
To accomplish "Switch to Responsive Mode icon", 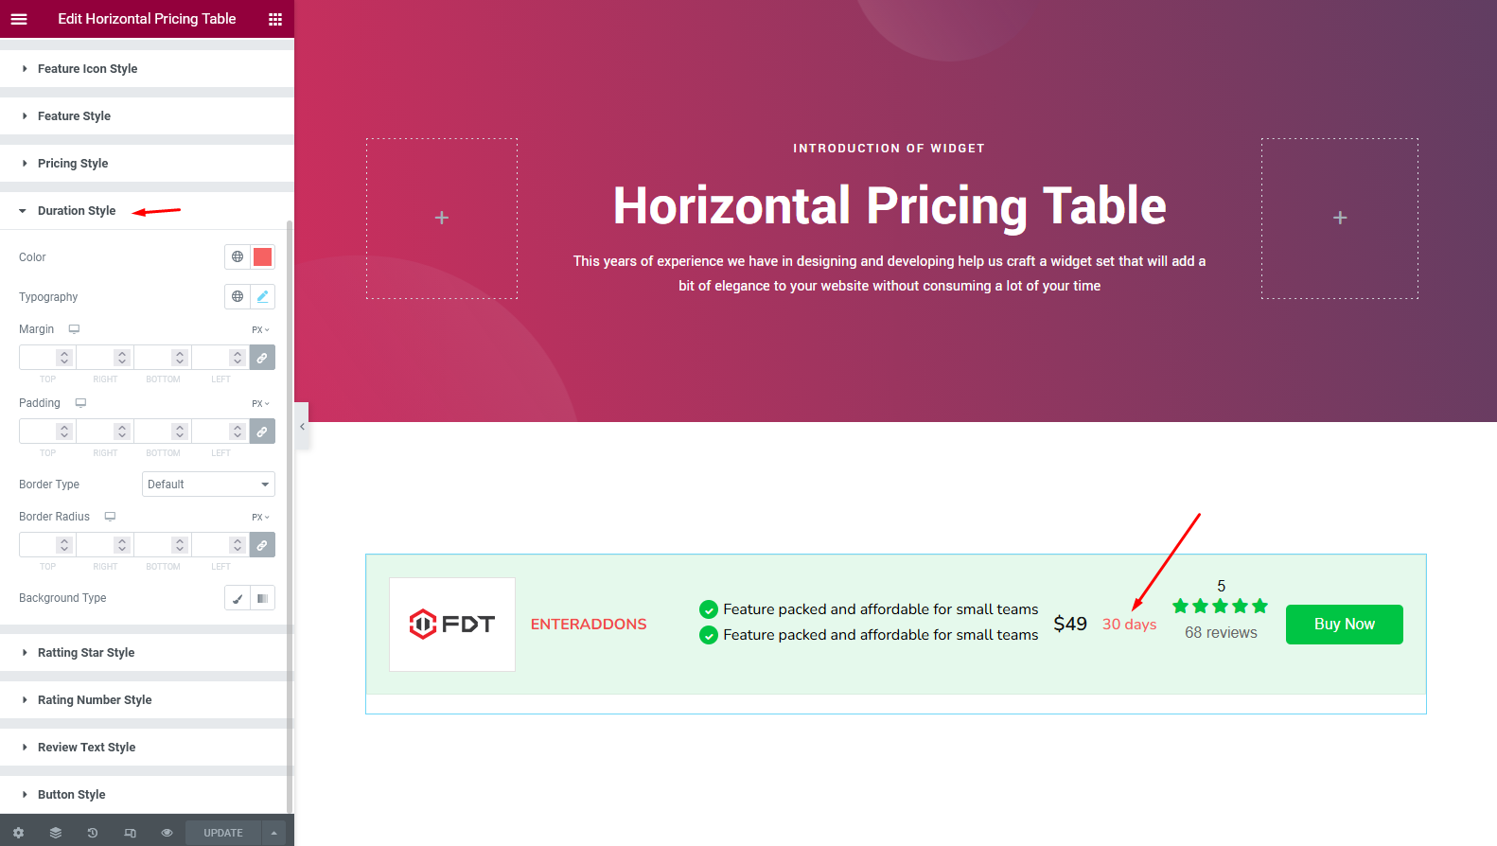I will coord(130,832).
